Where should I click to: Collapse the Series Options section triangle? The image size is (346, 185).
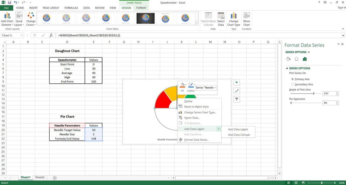(287, 68)
